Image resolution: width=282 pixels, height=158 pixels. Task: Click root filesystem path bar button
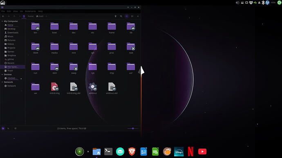point(24,16)
